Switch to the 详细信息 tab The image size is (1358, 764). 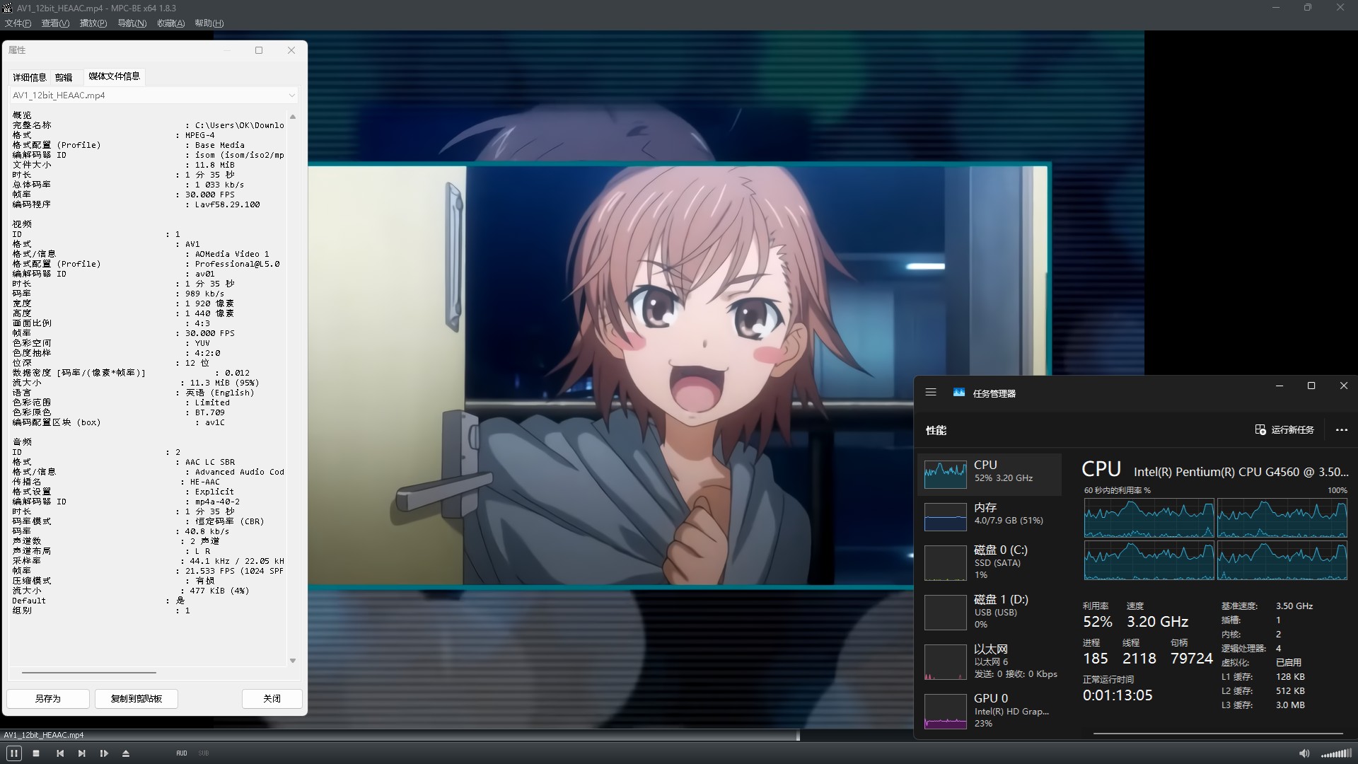(x=29, y=77)
